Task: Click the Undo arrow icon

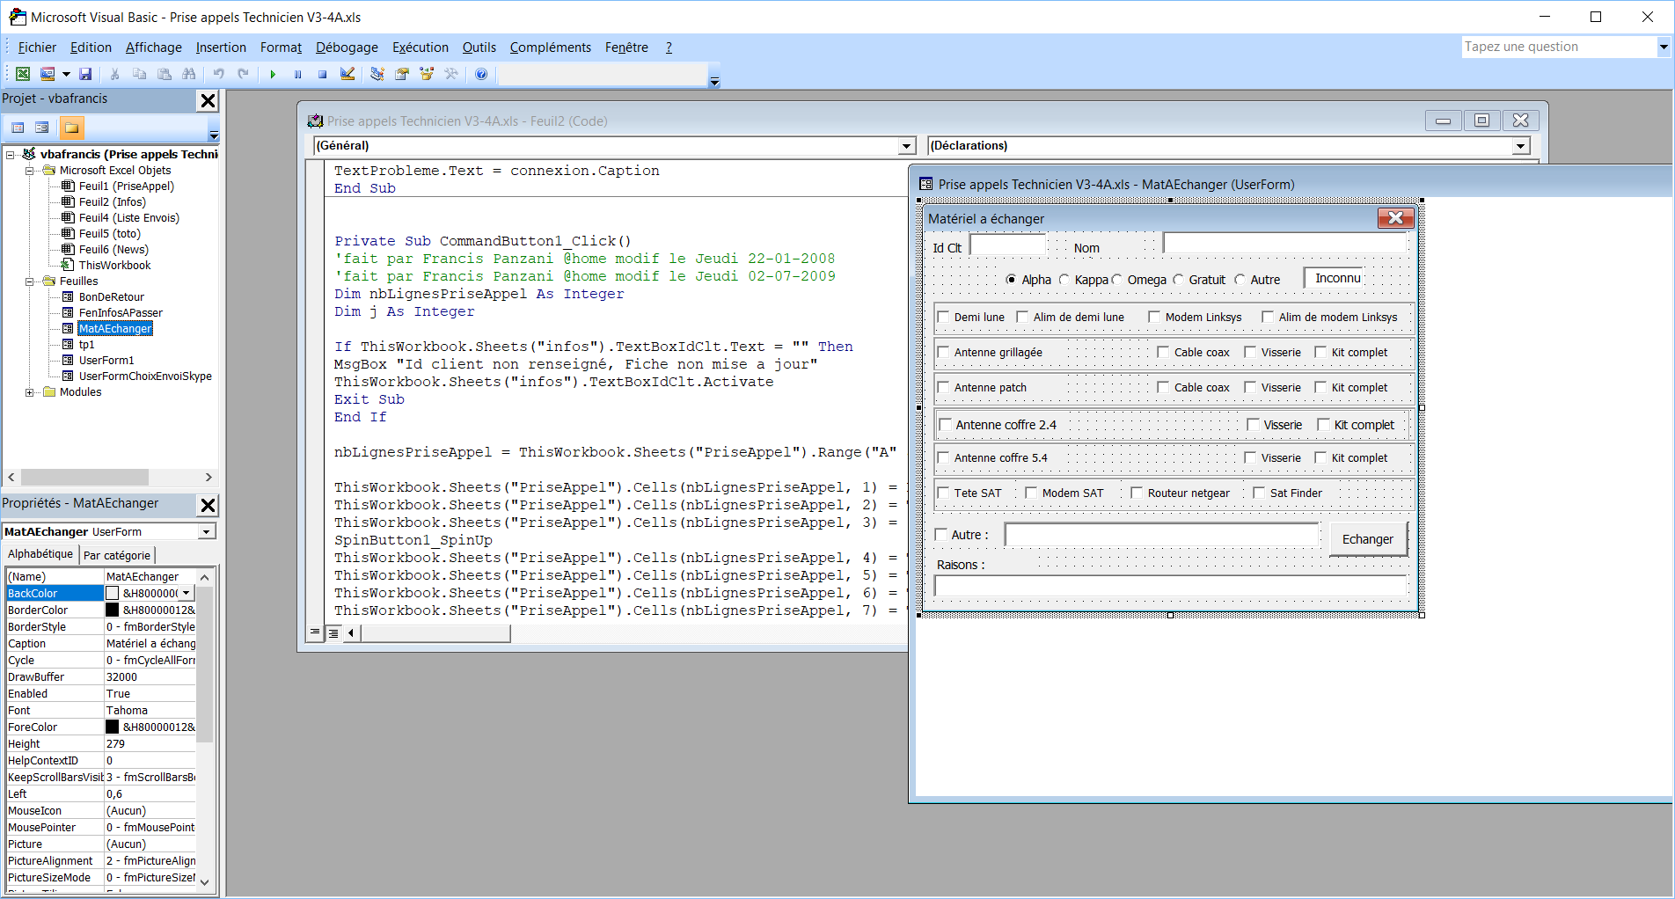Action: (x=219, y=74)
